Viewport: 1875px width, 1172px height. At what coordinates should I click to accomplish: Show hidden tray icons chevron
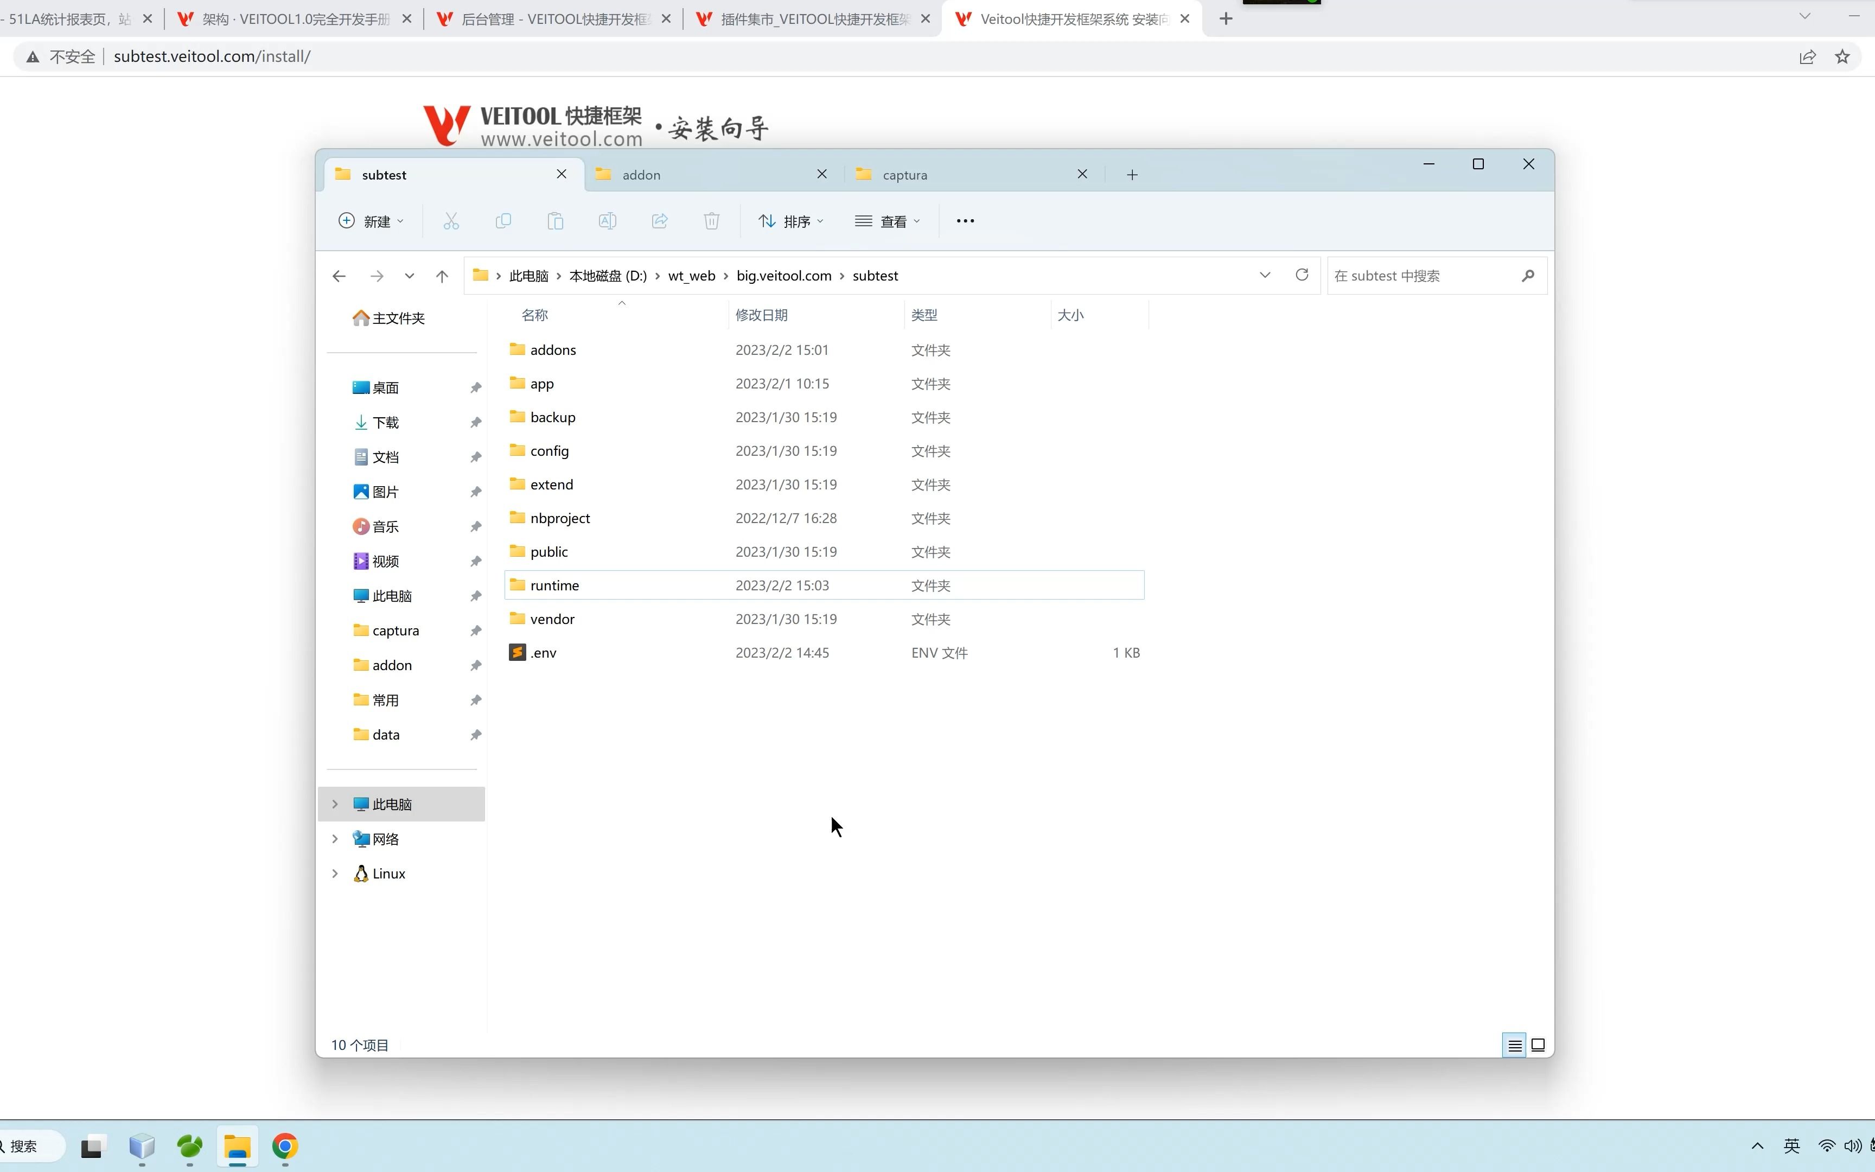click(1757, 1145)
